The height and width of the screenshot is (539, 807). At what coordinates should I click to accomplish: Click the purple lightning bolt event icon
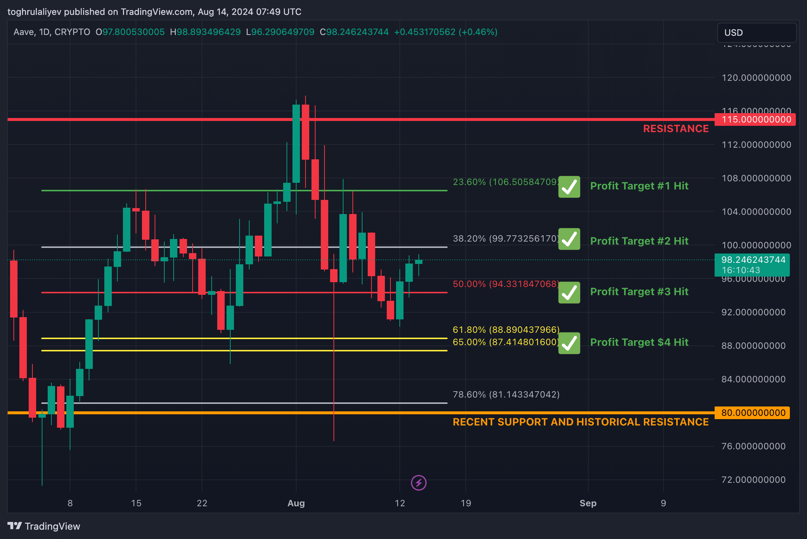(x=418, y=483)
